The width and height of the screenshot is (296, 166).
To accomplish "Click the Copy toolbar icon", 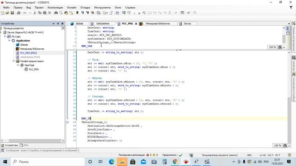I will click(40, 13).
